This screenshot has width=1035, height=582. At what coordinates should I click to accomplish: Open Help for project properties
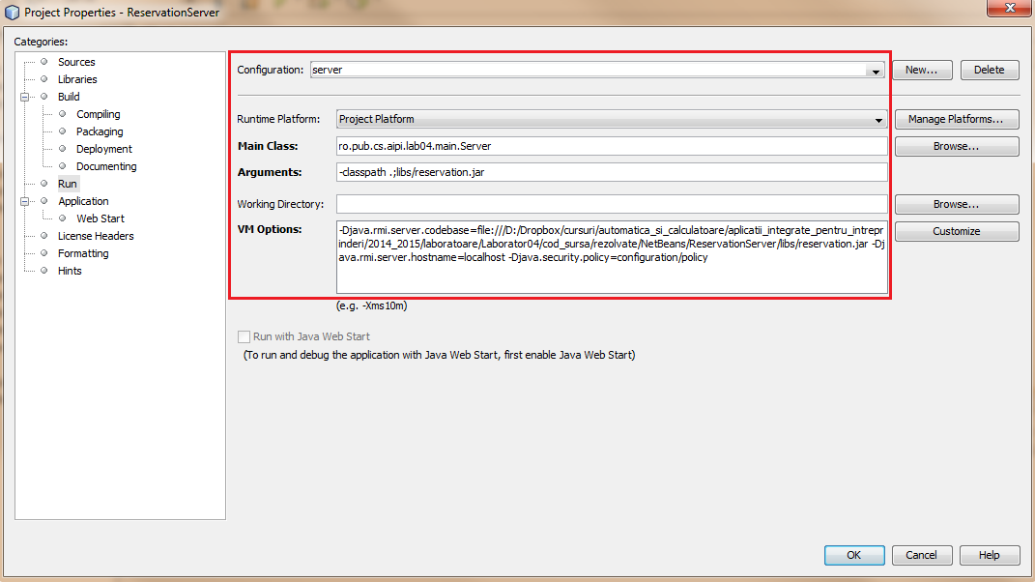(x=989, y=556)
